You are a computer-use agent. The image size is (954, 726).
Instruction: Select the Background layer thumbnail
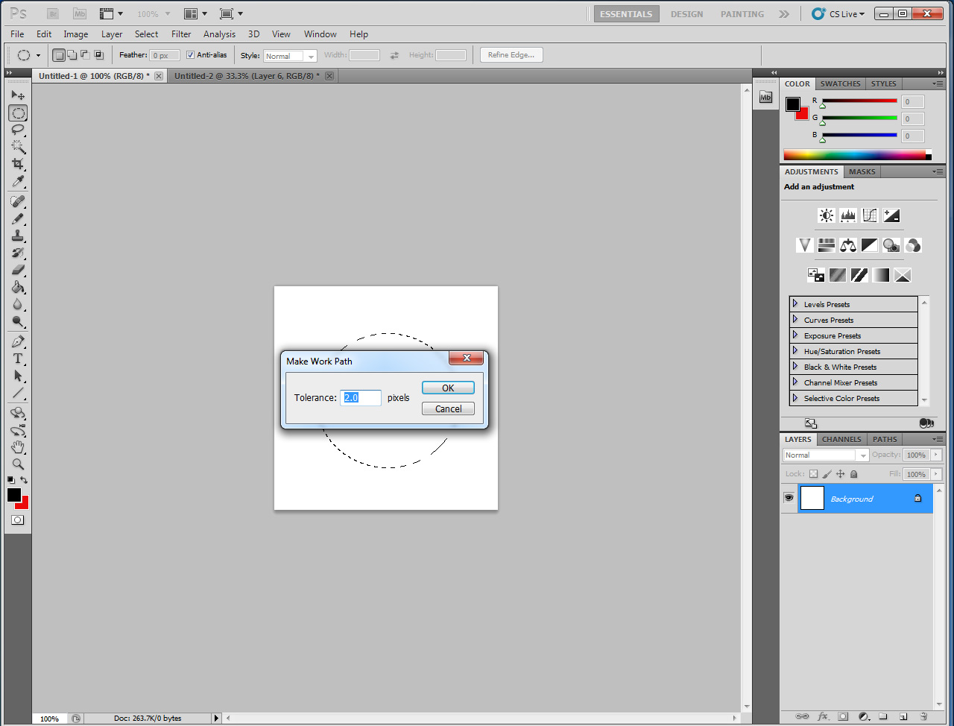click(812, 498)
